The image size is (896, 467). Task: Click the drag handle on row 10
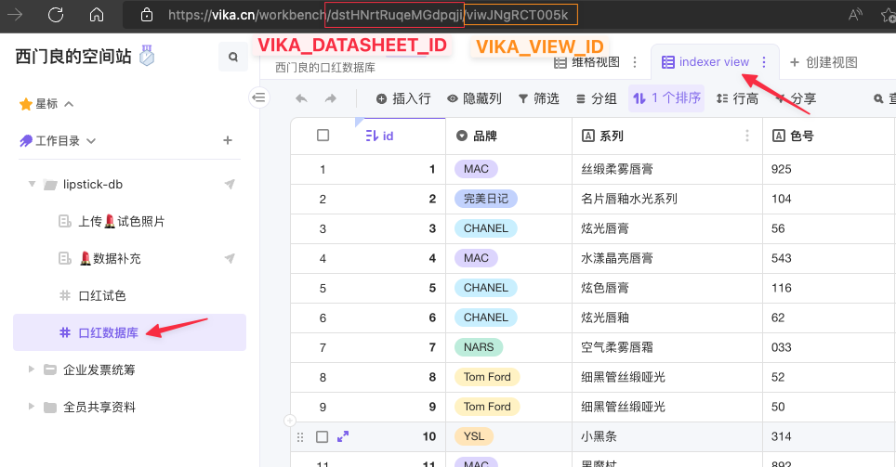tap(300, 436)
